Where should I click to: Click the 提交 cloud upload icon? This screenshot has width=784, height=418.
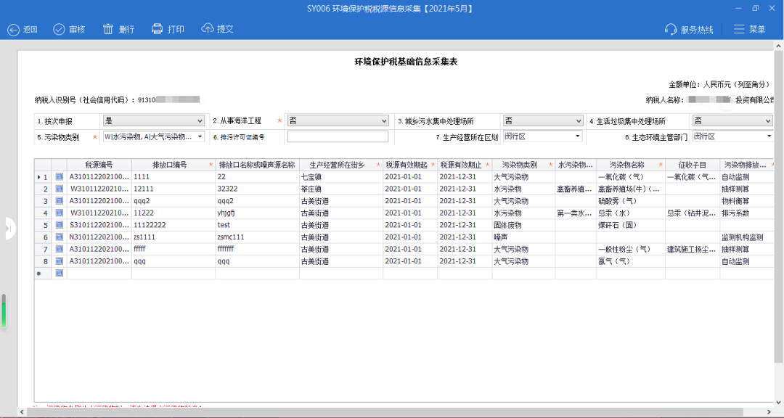click(x=208, y=28)
